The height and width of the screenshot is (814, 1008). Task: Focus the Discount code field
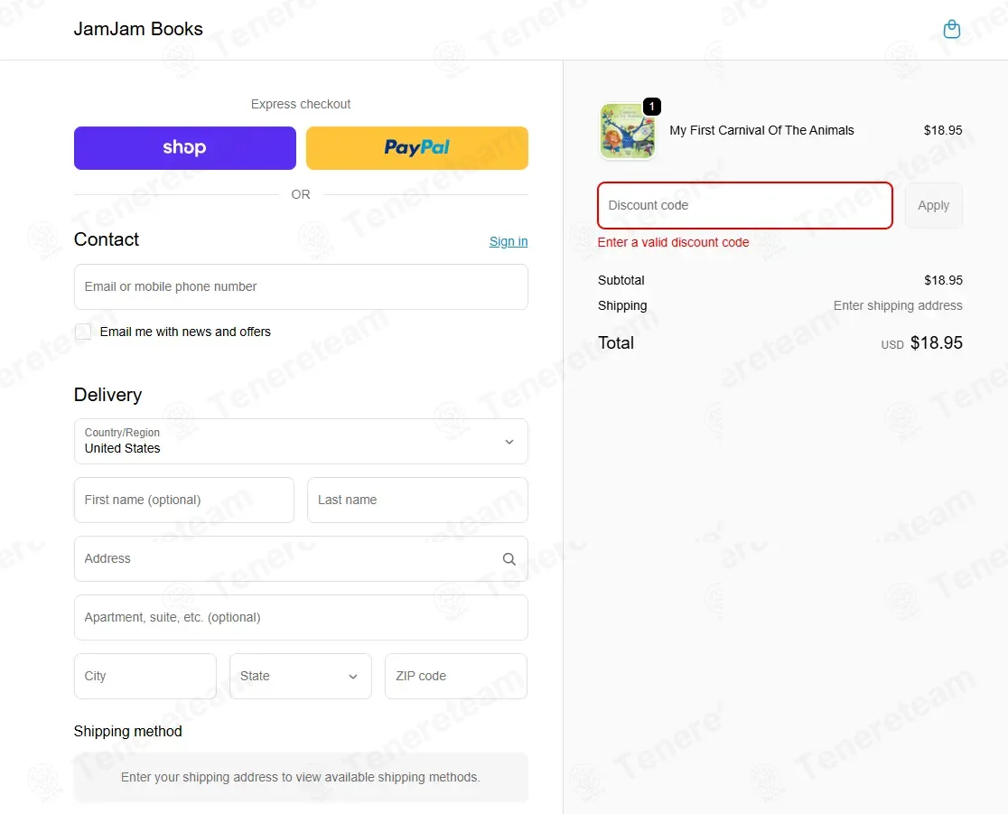point(744,205)
